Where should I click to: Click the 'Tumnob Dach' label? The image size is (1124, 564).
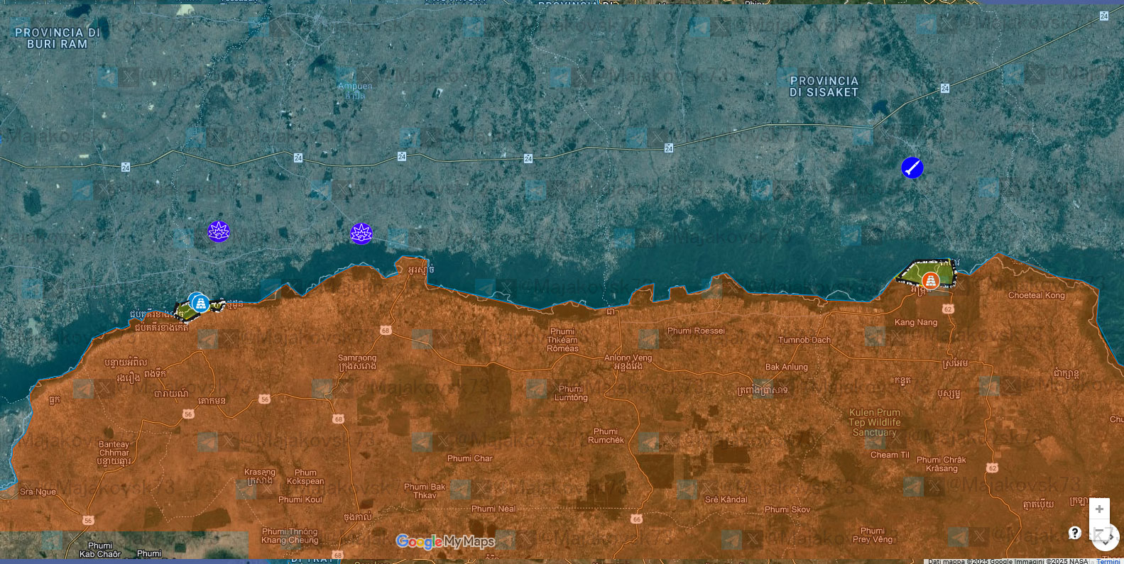pos(804,340)
